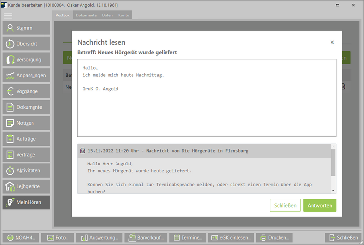Viewport: 364px width, 245px height.
Task: Switch to the Dokumente tab
Action: (x=86, y=16)
